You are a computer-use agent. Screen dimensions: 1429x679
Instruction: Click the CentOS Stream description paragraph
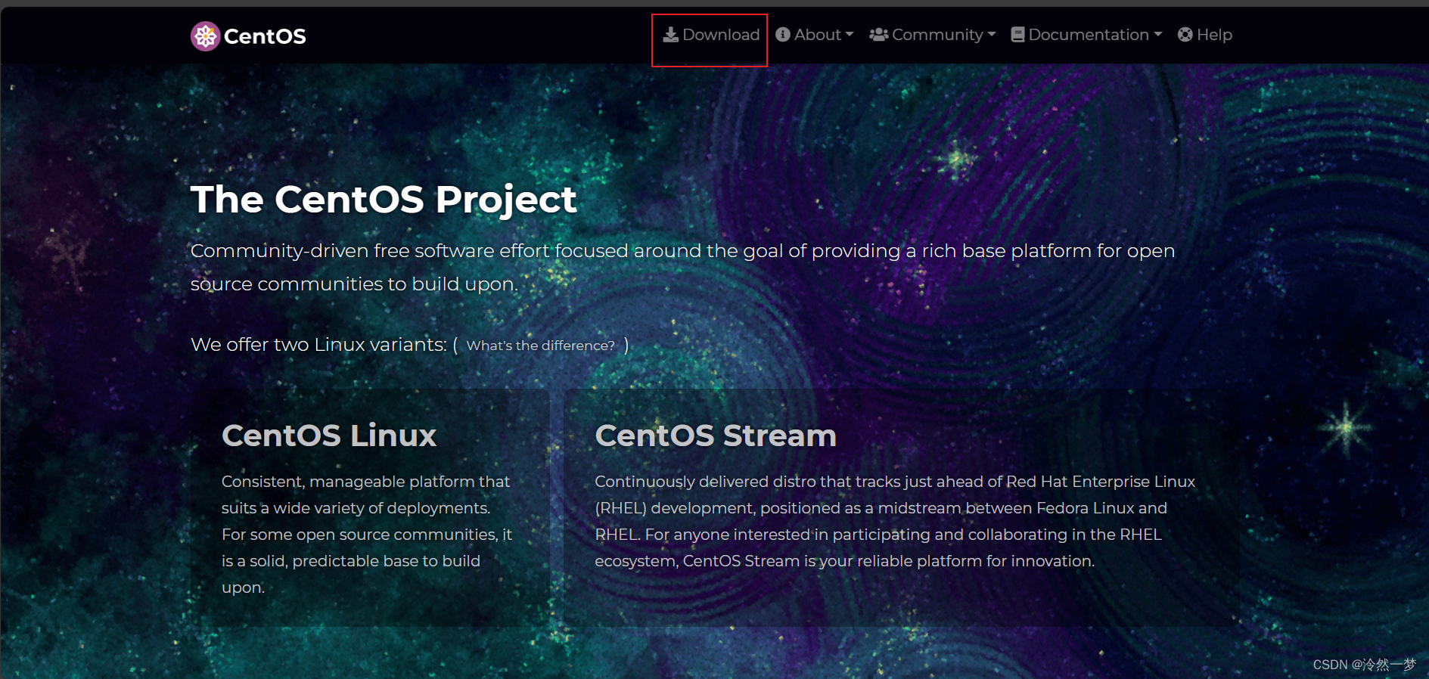point(895,521)
